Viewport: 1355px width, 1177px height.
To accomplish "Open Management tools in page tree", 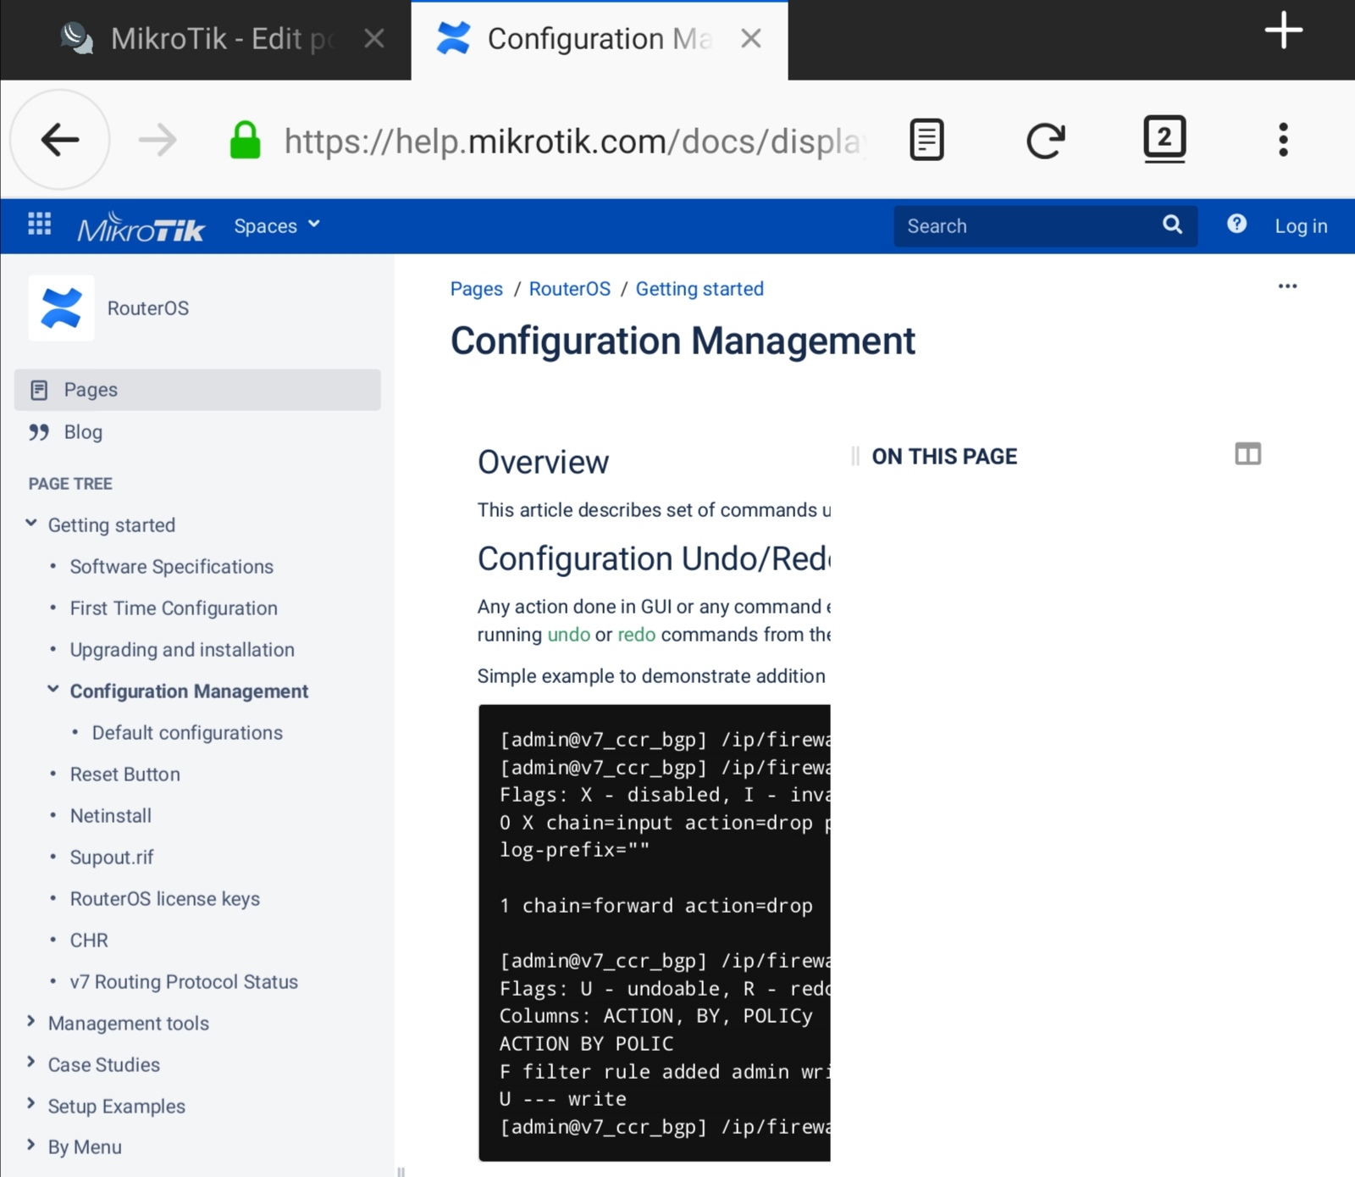I will (128, 1024).
